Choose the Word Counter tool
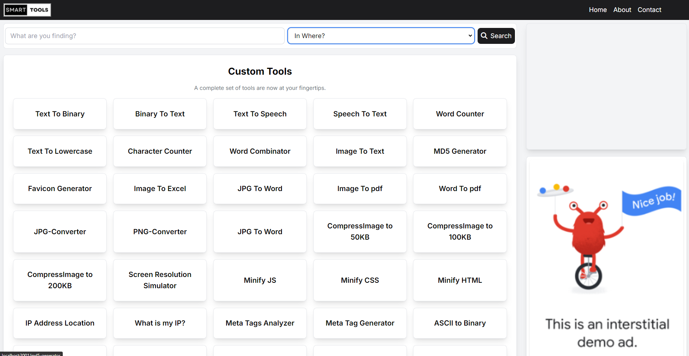Image resolution: width=689 pixels, height=356 pixels. [x=460, y=114]
